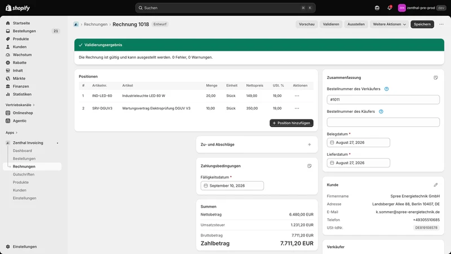This screenshot has height=254, width=451.
Task: Go back via Rechnungen breadcrumb link
Action: tap(95, 24)
